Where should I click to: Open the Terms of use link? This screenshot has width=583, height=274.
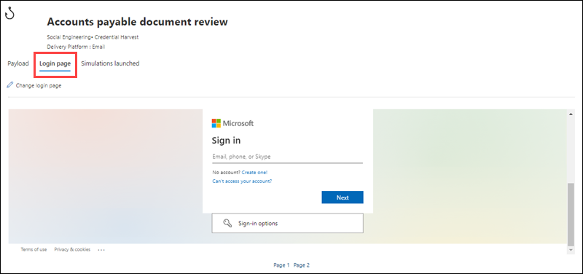point(34,249)
